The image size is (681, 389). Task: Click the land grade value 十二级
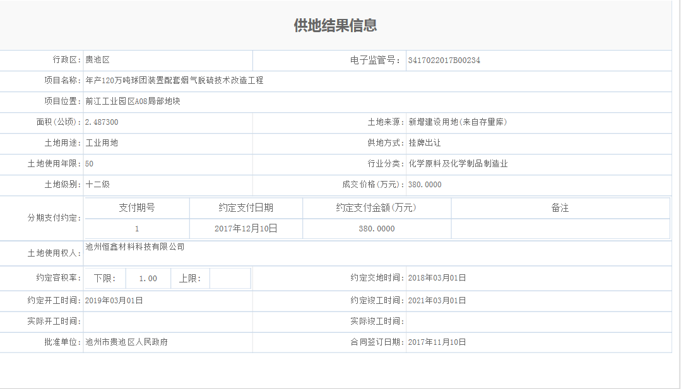[x=98, y=185]
